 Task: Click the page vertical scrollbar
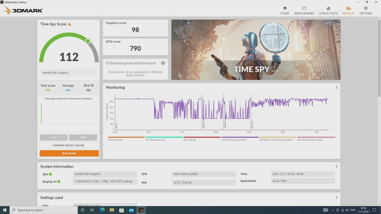pyautogui.click(x=379, y=58)
